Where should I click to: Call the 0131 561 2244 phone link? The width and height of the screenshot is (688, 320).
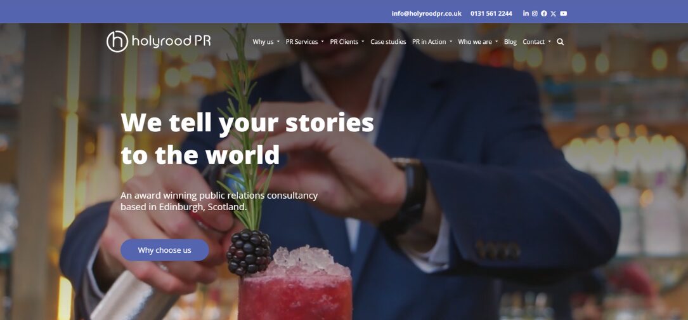coord(491,13)
